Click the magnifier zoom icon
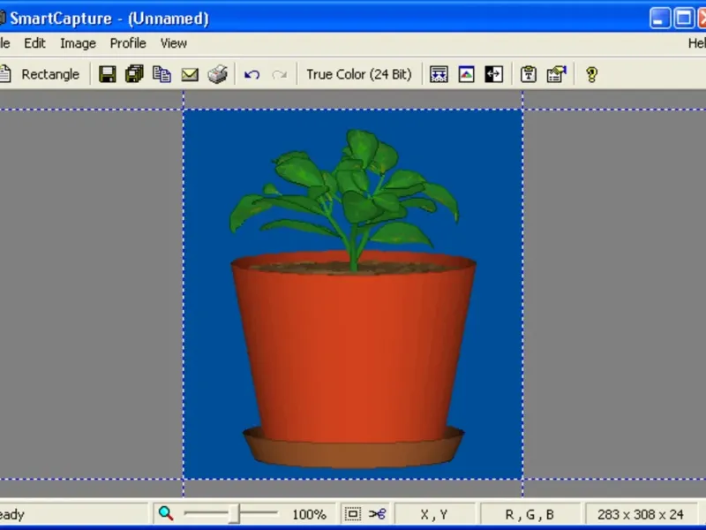The width and height of the screenshot is (706, 530). pos(166,513)
